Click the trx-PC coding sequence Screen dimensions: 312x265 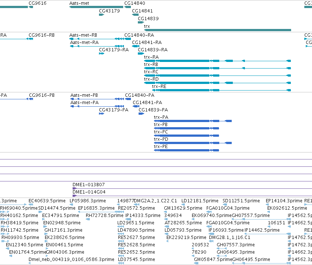187,136
